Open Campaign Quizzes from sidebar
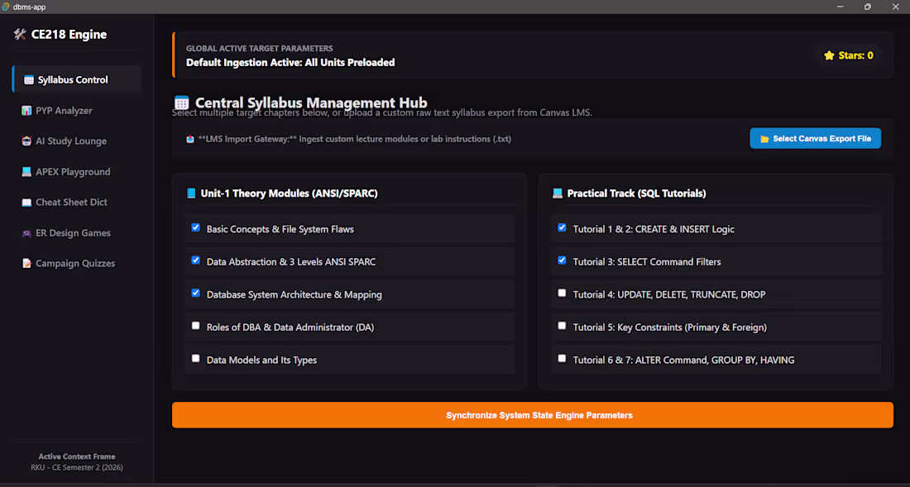This screenshot has height=487, width=910. click(77, 263)
